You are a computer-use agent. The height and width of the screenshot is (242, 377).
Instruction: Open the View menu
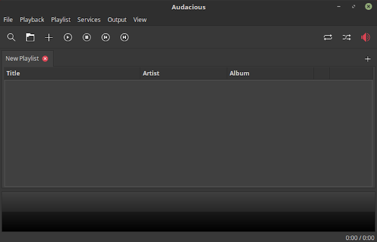[140, 19]
